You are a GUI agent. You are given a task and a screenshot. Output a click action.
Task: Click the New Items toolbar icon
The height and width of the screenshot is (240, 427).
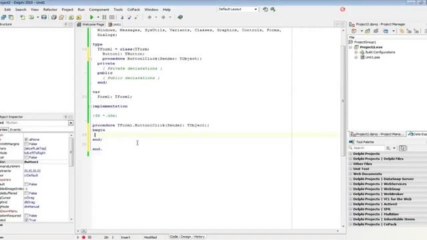(23, 17)
